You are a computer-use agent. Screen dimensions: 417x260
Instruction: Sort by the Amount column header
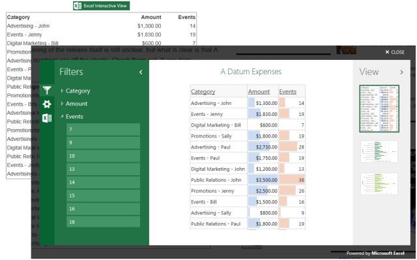(259, 92)
